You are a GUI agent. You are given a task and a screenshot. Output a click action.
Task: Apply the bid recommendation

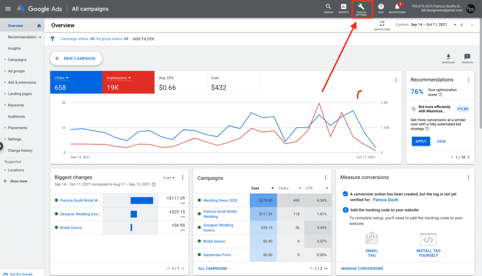click(420, 142)
